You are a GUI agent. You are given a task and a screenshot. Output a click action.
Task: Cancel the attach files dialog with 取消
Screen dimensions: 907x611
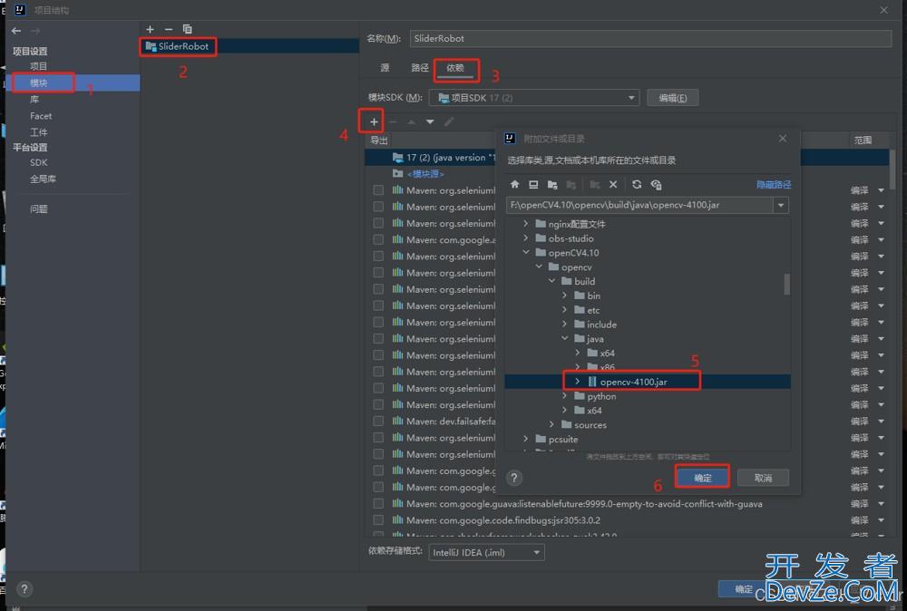point(763,478)
